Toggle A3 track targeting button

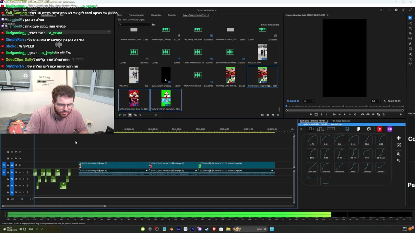tap(12, 185)
